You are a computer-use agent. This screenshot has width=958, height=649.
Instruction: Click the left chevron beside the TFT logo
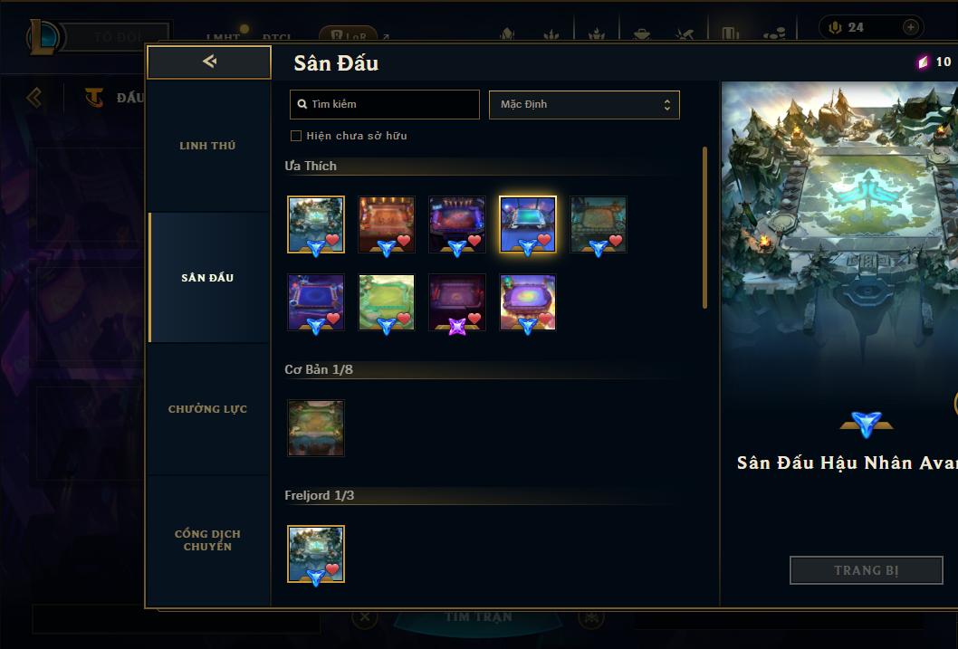(x=34, y=97)
